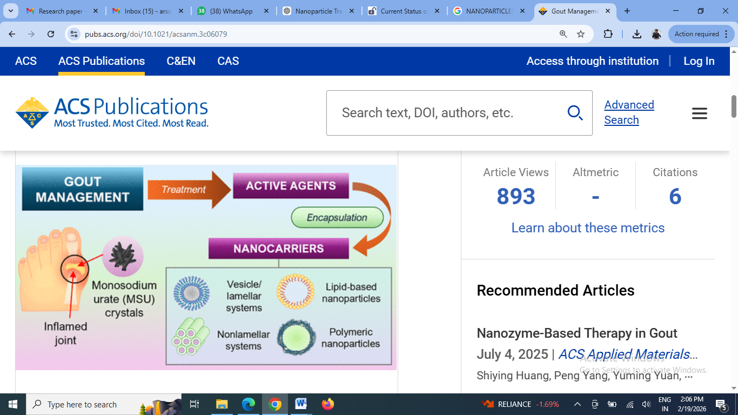Click the search magnifier icon in ACS search box
This screenshot has width=738, height=415.
pyautogui.click(x=575, y=113)
